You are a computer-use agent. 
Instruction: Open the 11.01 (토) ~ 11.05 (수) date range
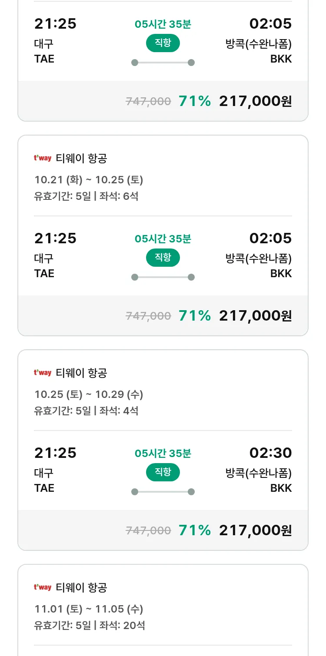click(89, 609)
